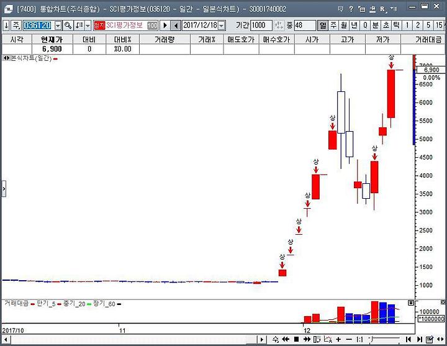The height and width of the screenshot is (346, 447).
Task: Click the red 정지 badge icon
Action: point(99,25)
